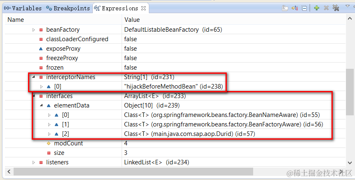
Task: Click the horizontal scrollbar thumb
Action: click(x=133, y=171)
